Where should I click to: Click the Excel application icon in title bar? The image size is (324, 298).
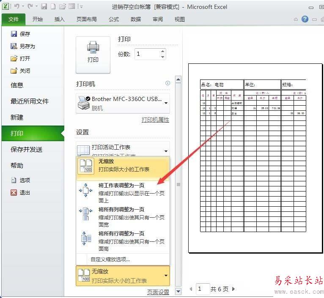[x=5, y=6]
